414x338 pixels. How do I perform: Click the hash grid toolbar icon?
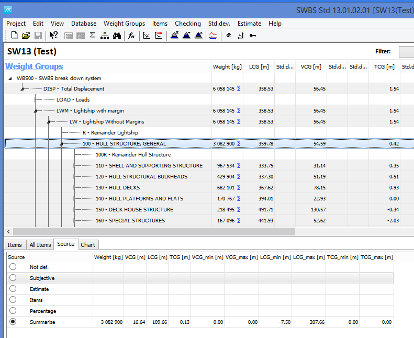point(228,36)
